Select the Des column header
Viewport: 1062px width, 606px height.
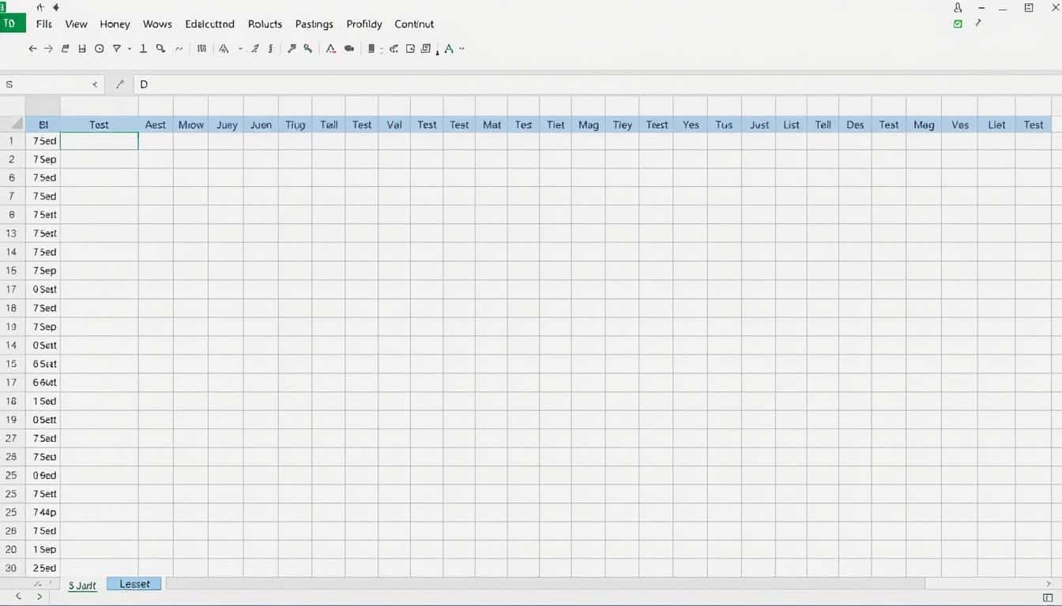[x=855, y=125]
